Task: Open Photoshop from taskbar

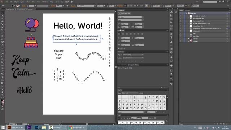Action: pyautogui.click(x=36, y=127)
